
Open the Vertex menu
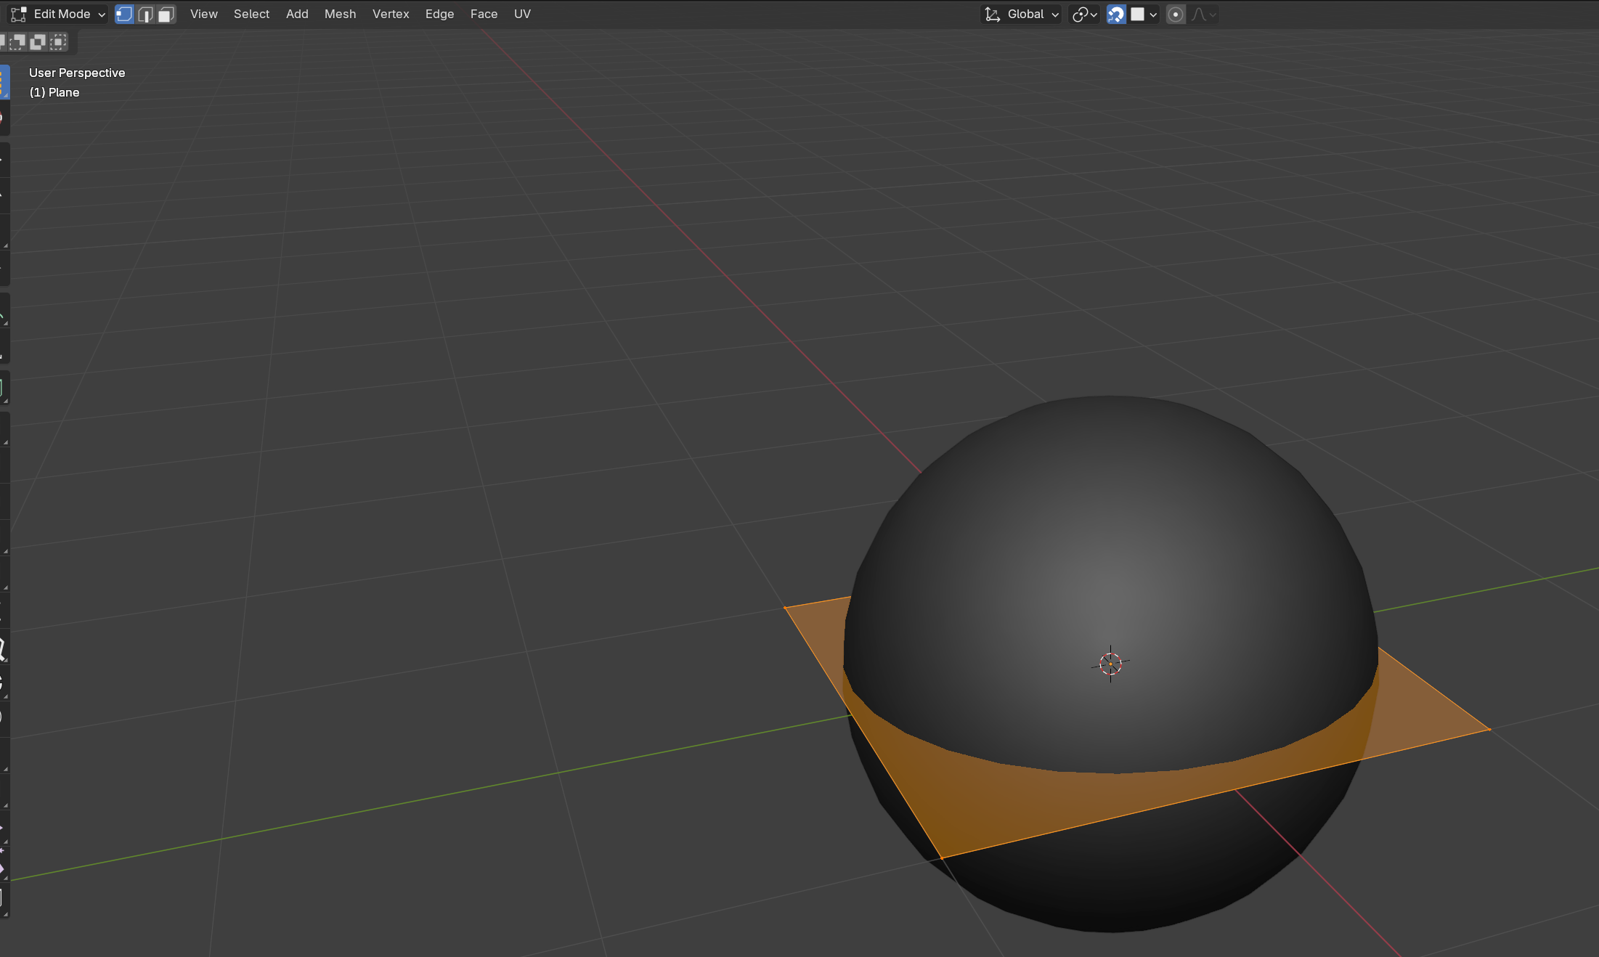click(x=391, y=15)
